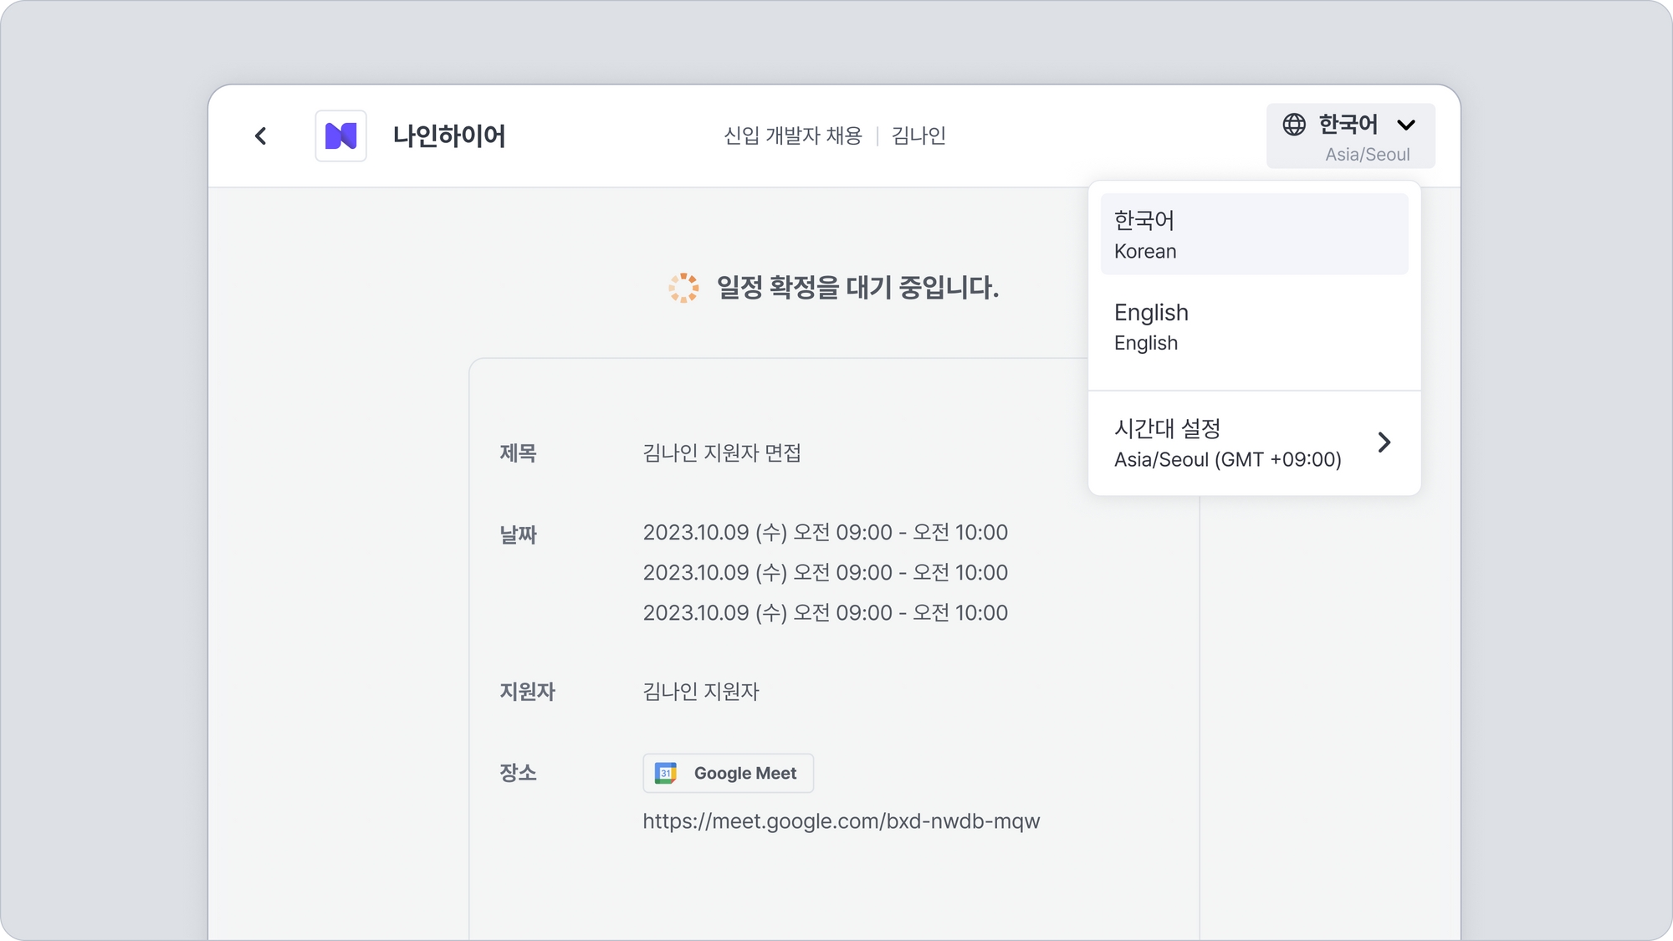The width and height of the screenshot is (1673, 941).
Task: Click the orange loading spinner icon
Action: click(x=683, y=288)
